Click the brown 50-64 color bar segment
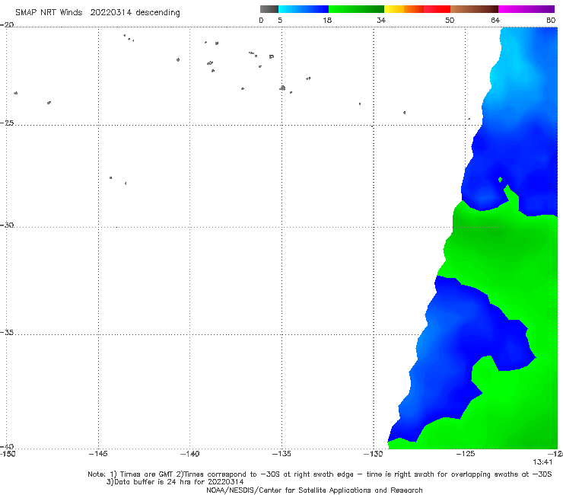 [x=474, y=9]
